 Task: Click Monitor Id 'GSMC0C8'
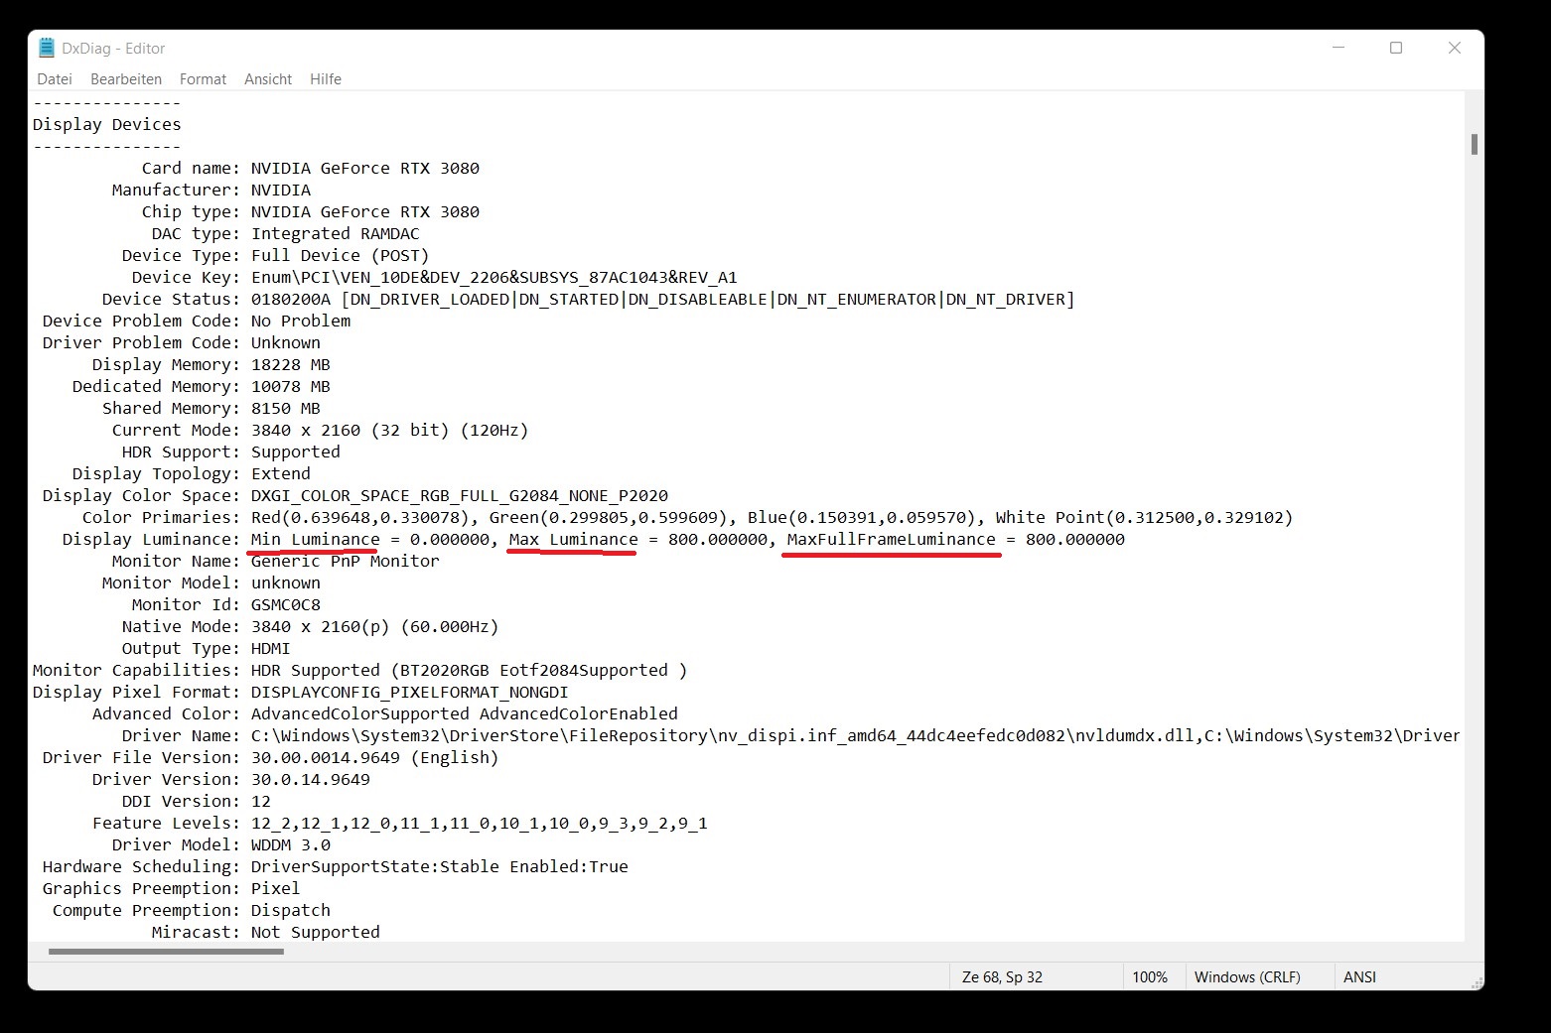(x=286, y=604)
